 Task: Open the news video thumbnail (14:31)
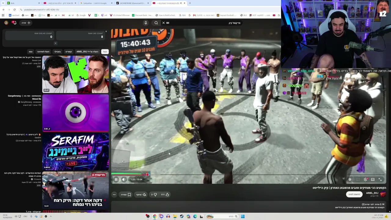click(75, 190)
